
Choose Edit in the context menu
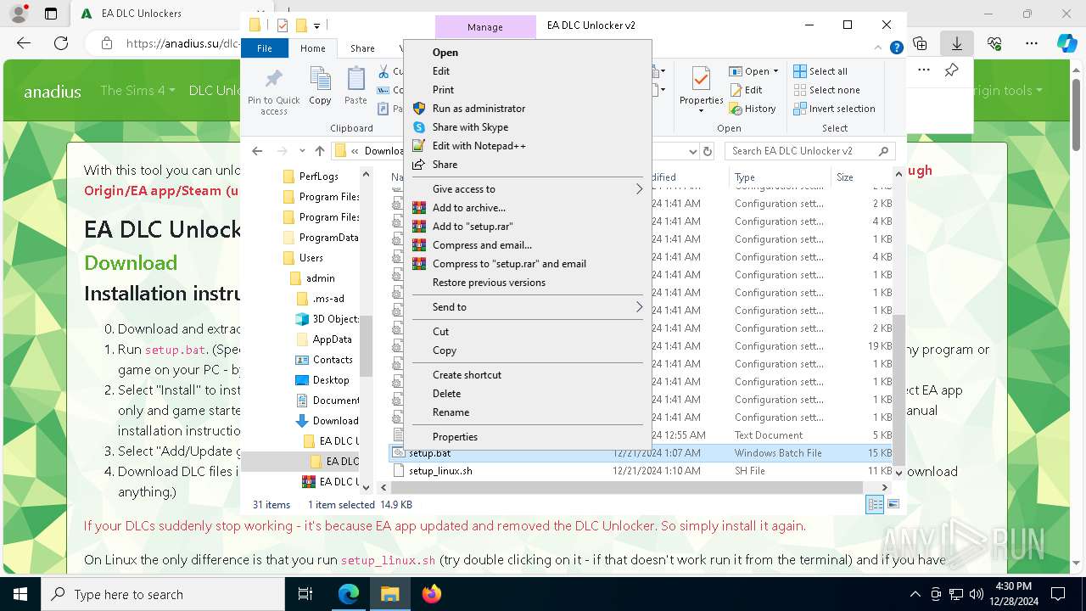pyautogui.click(x=441, y=71)
